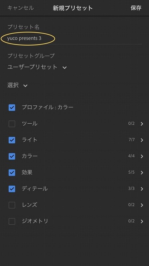Screen dimensions: 149x266
Task: Tick the レンズ checkbox
Action: click(12, 205)
